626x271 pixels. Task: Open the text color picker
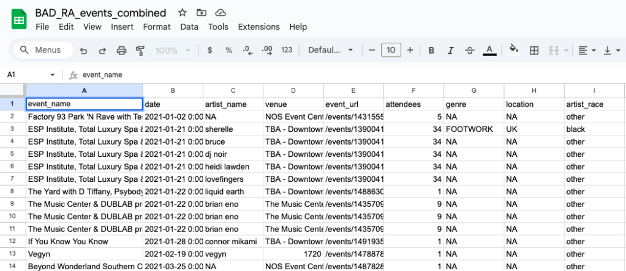[489, 51]
